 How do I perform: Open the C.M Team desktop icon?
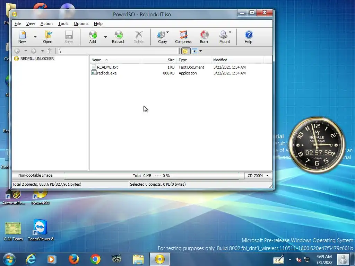tap(13, 231)
